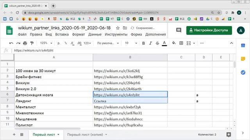Click the Redo icon in the toolbar
The width and height of the screenshot is (250, 140).
pos(18,43)
